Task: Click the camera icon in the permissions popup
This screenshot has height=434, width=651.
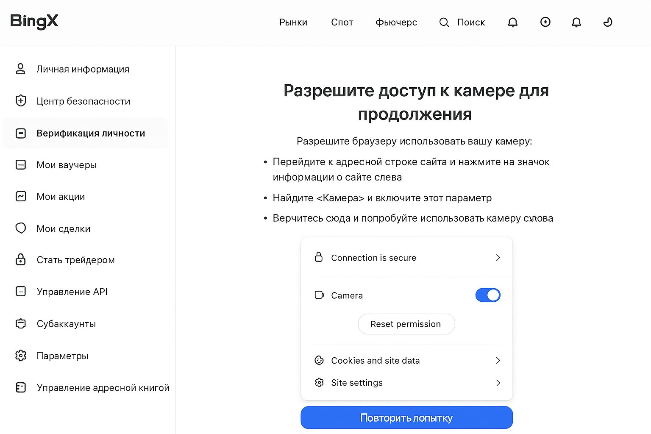Action: pyautogui.click(x=319, y=295)
